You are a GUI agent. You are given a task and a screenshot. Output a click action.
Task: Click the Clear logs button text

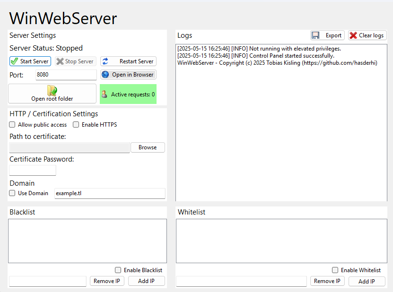[x=371, y=35]
